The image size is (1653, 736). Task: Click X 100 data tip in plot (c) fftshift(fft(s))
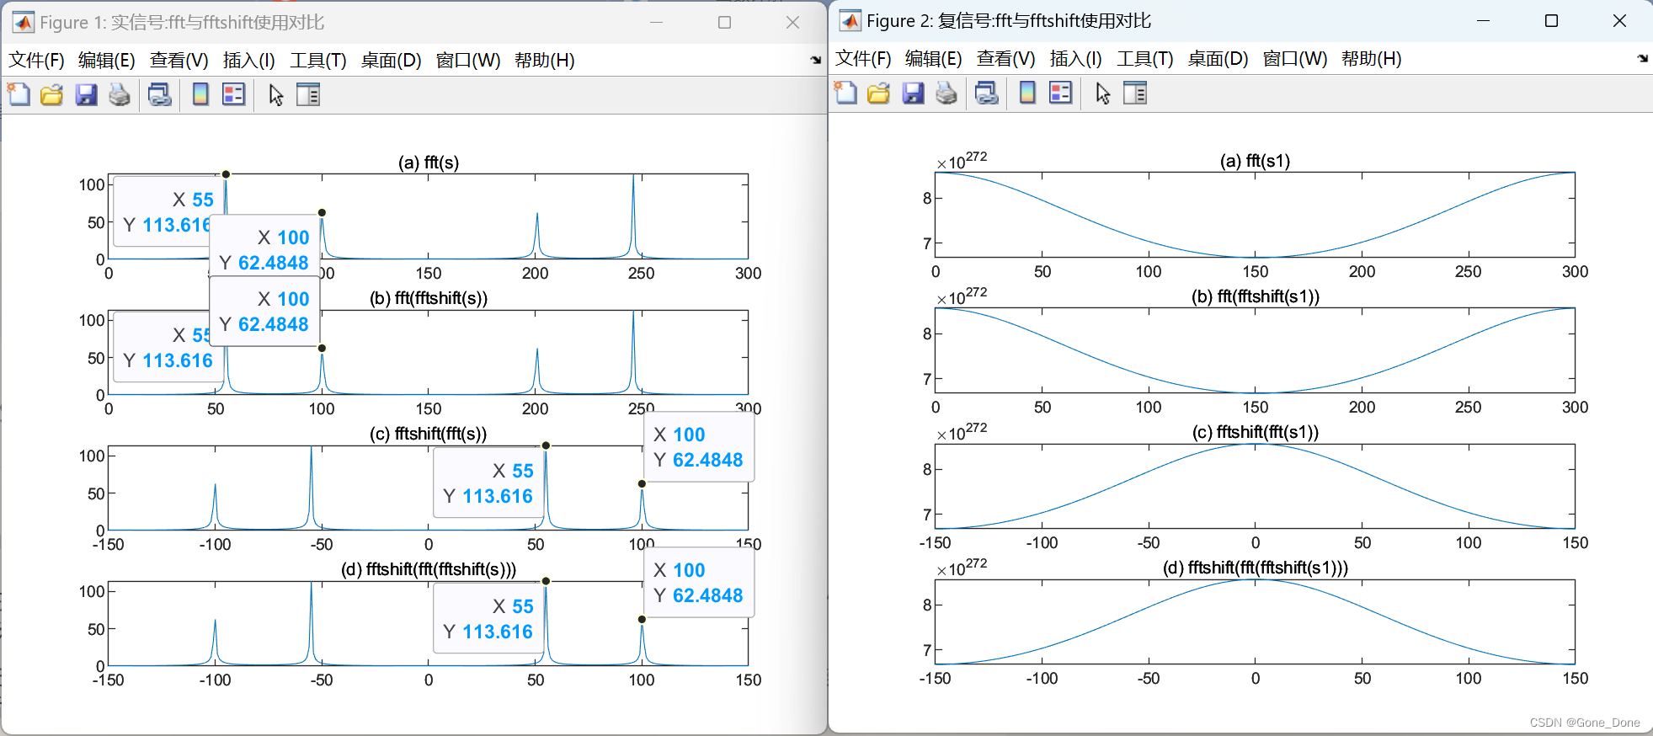[699, 447]
